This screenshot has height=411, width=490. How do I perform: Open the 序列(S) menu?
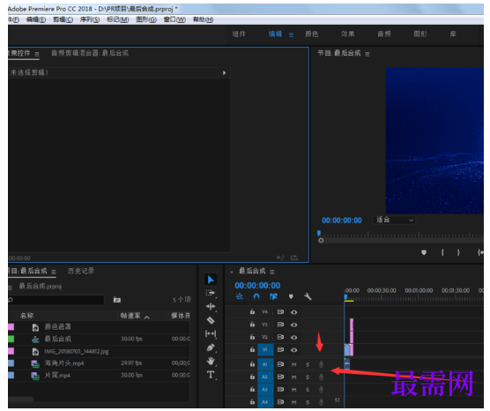90,19
